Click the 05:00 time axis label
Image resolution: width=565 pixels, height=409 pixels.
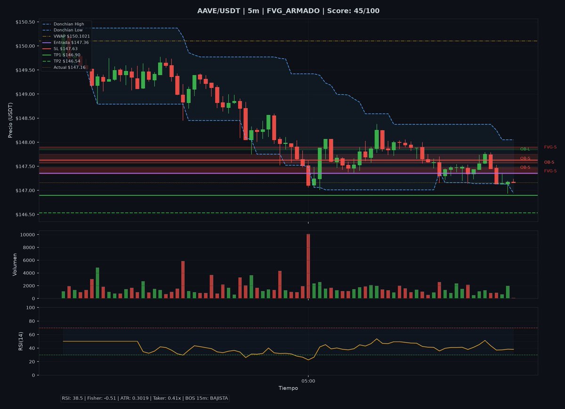tap(308, 381)
